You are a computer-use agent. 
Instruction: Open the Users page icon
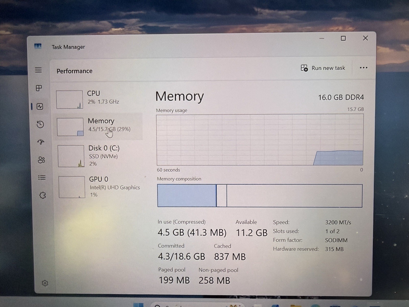pos(41,160)
